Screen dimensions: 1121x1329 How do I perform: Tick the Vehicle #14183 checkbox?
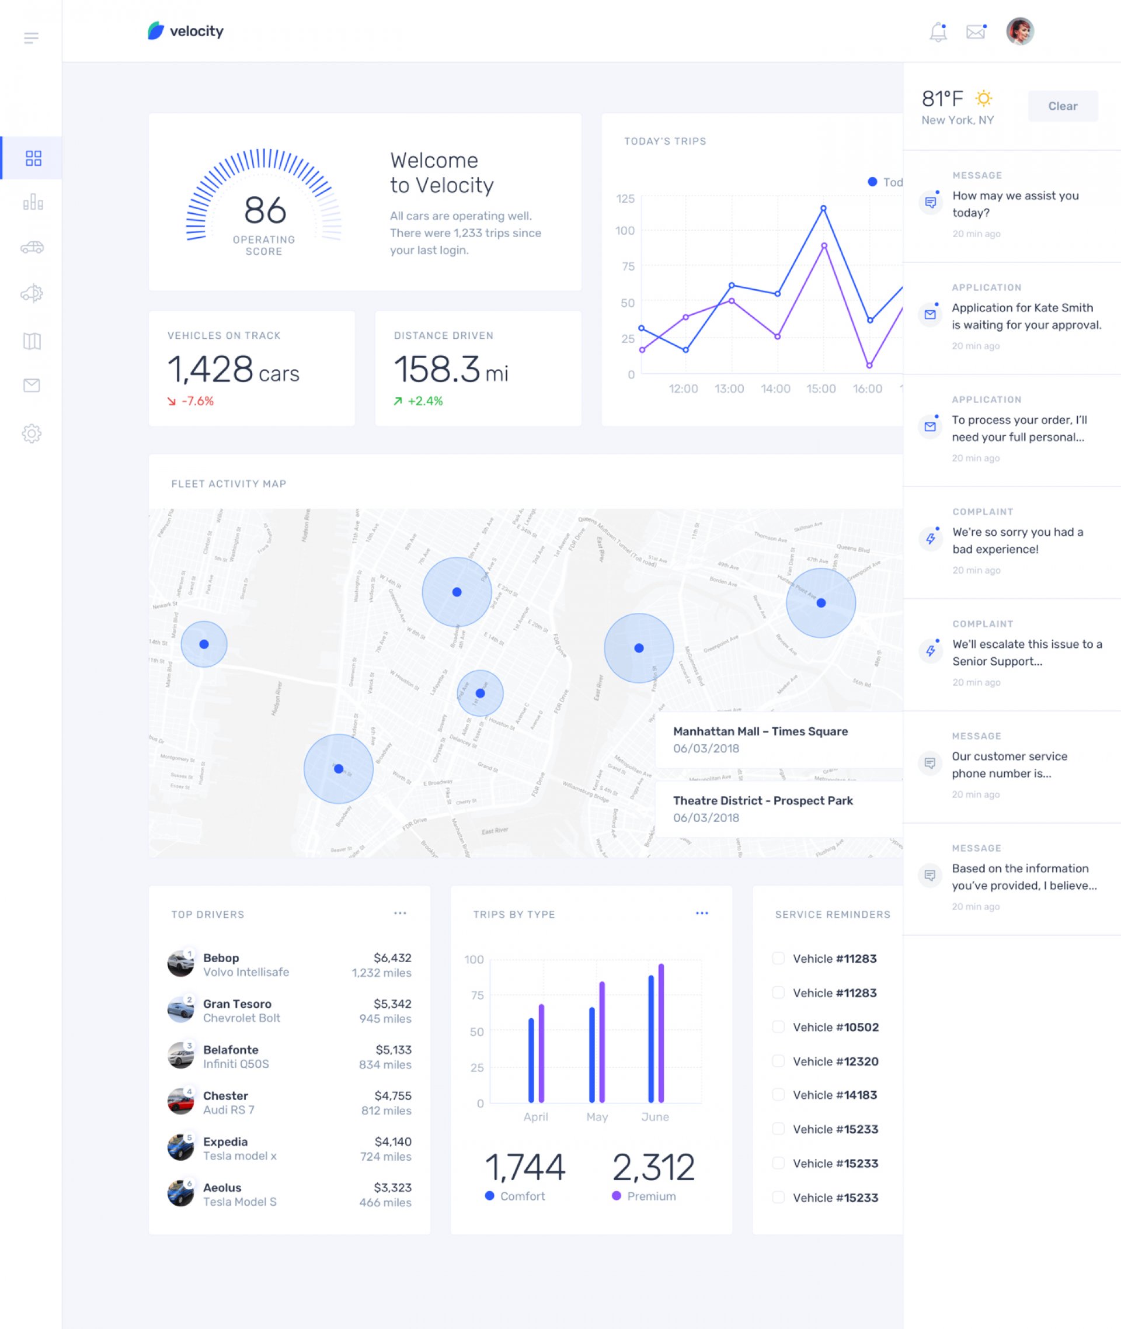(778, 1094)
